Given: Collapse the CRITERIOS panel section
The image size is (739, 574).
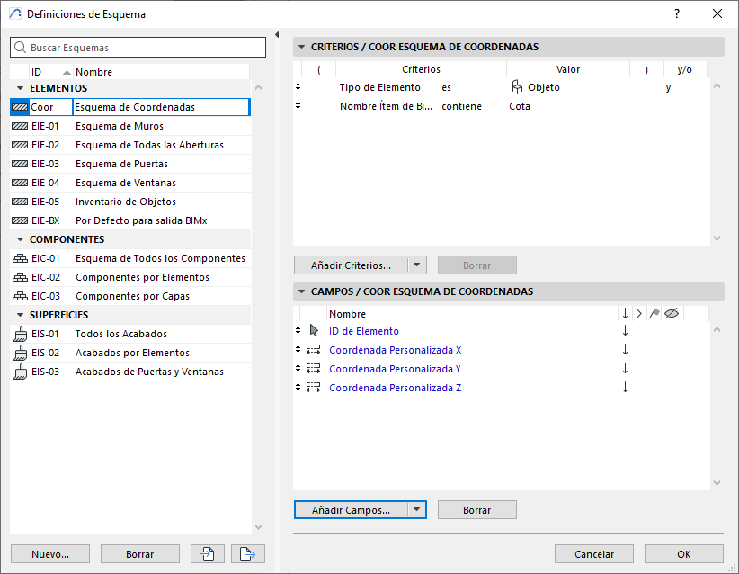Looking at the screenshot, I should click(x=301, y=47).
